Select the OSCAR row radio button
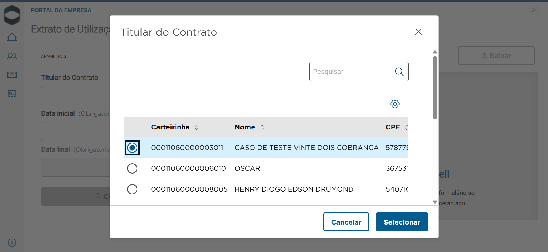The height and width of the screenshot is (252, 548). tap(132, 168)
